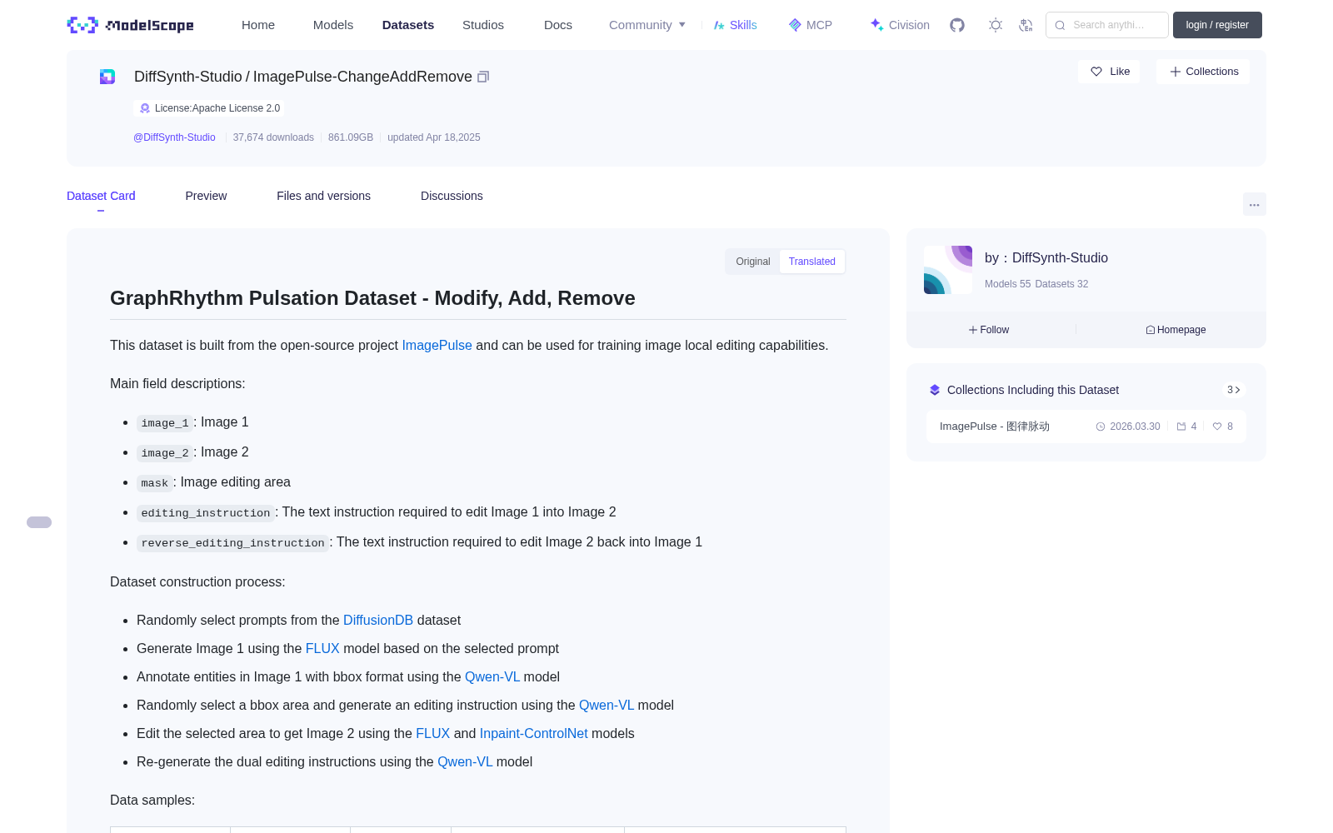Click the login / register button

[x=1217, y=25]
